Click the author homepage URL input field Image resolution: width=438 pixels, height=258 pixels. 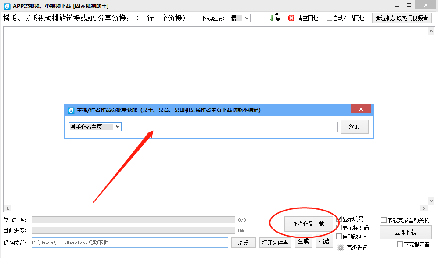coord(231,126)
